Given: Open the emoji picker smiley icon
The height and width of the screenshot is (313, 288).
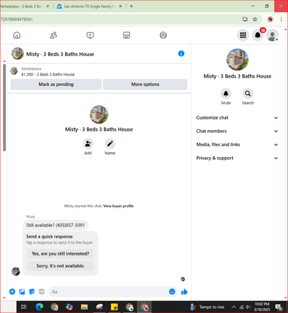Looking at the screenshot, I should [x=172, y=292].
